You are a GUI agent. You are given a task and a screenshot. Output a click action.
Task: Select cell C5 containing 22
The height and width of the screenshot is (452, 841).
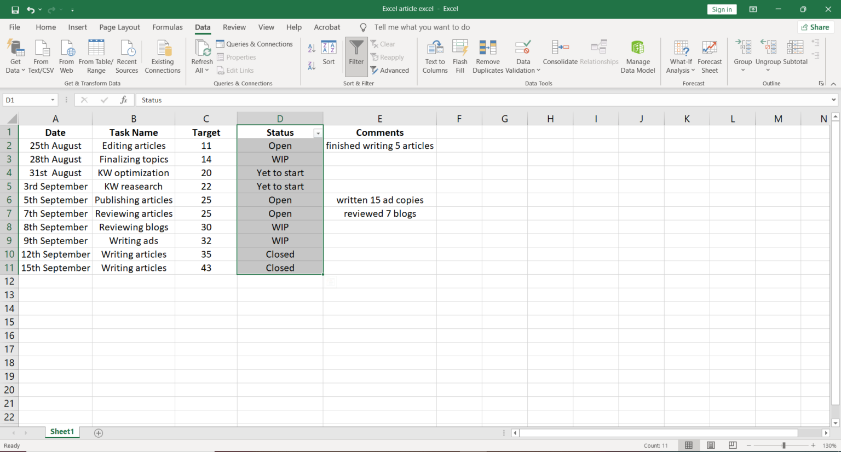pyautogui.click(x=206, y=186)
